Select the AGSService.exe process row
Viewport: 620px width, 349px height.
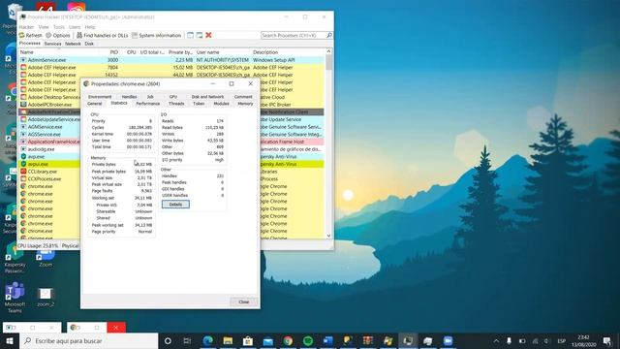(x=49, y=134)
